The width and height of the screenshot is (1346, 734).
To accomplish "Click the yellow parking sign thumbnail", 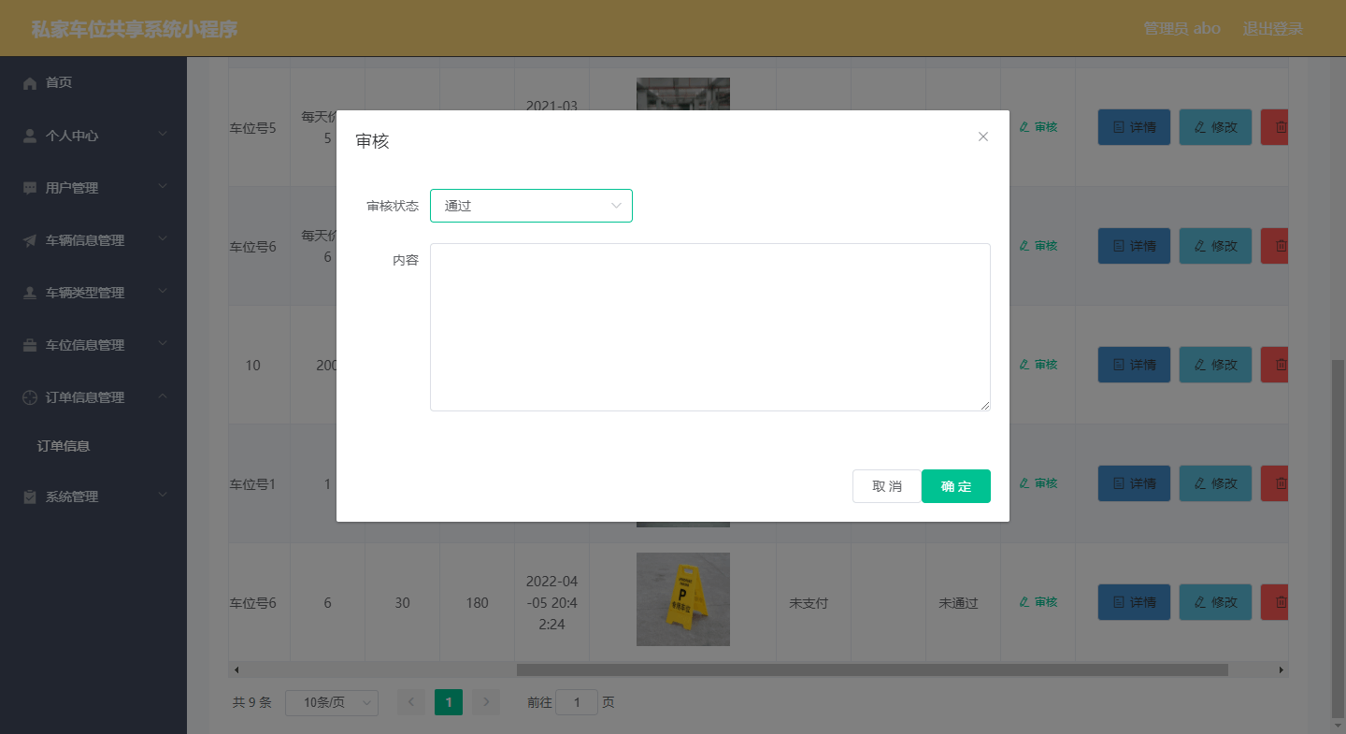I will 682,599.
